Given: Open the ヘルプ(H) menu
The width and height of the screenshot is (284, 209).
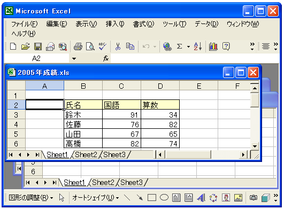Looking at the screenshot, I should 24,34.
